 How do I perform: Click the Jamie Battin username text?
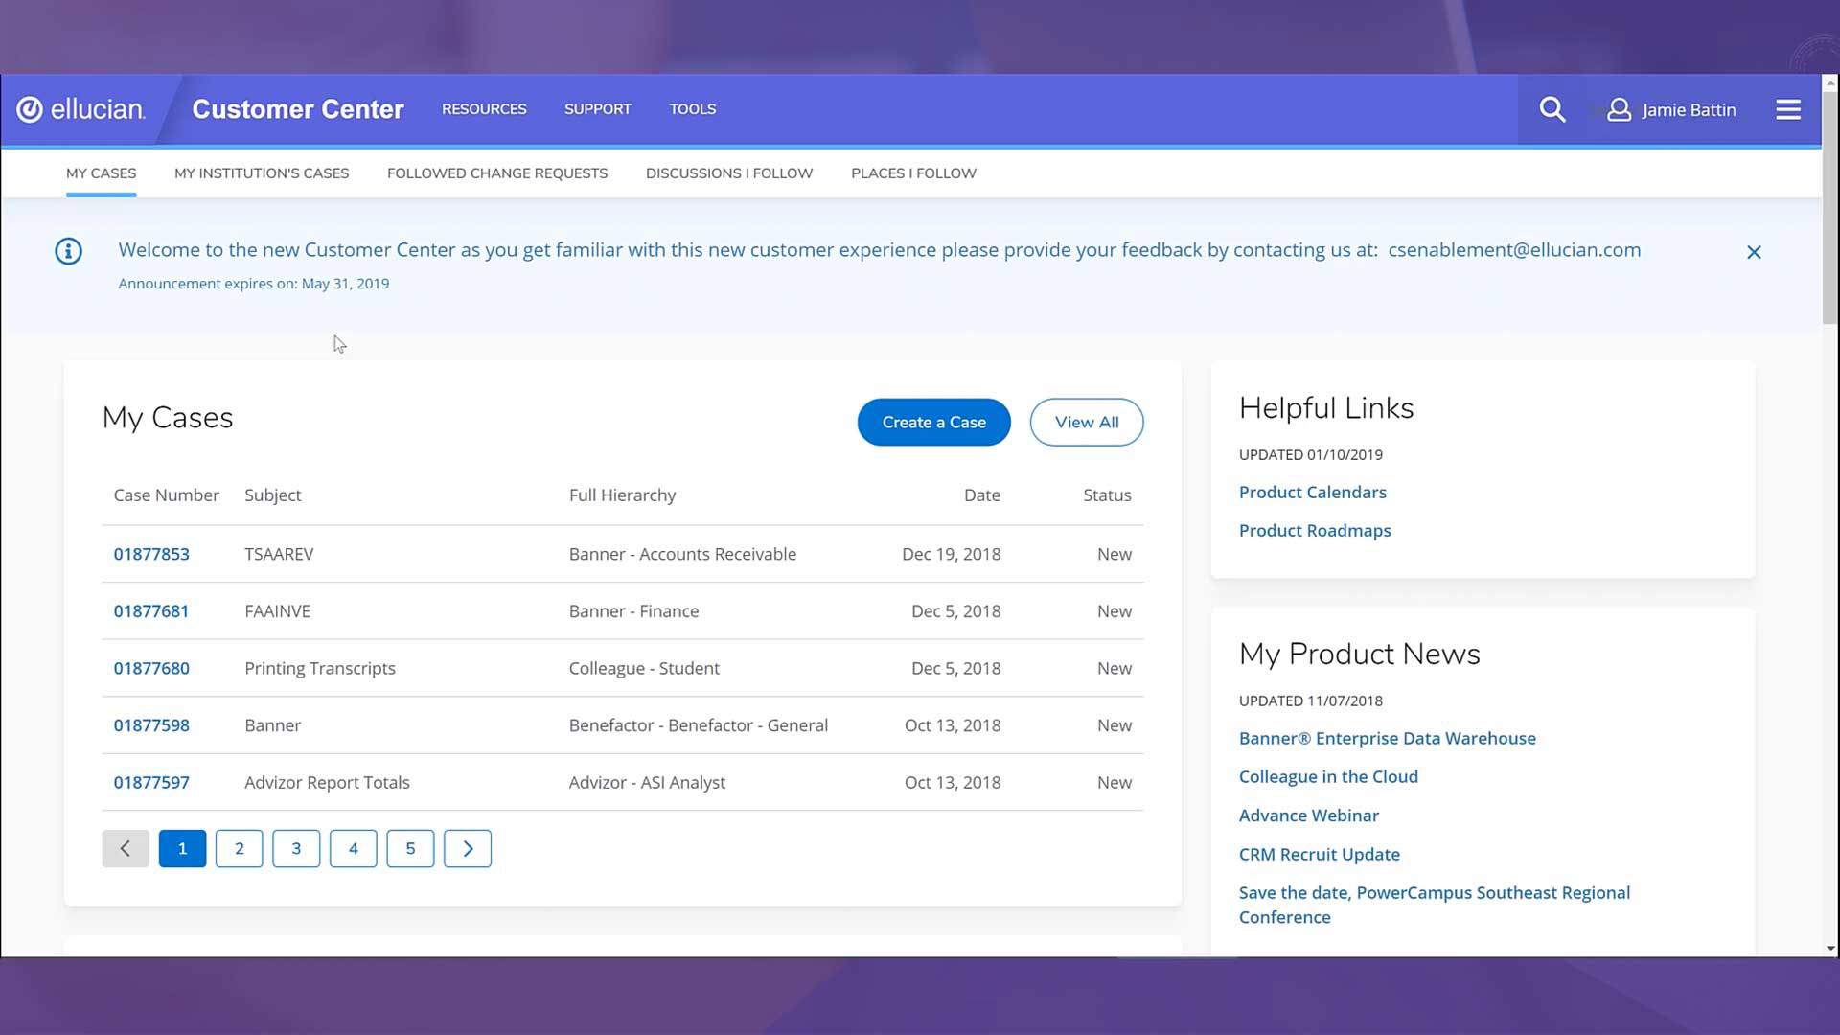[x=1689, y=110]
